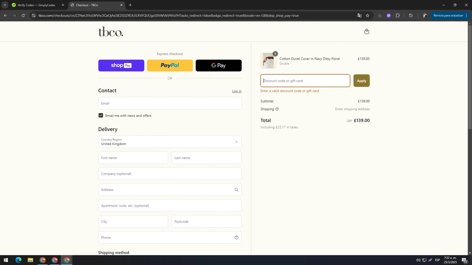Launch Microsoft Edge from taskbar
The height and width of the screenshot is (265, 472).
[18, 260]
